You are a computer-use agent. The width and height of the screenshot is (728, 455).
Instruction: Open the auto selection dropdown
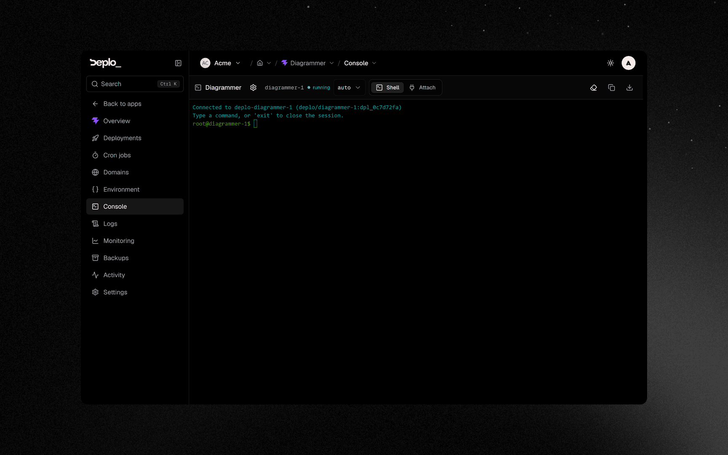(x=349, y=88)
